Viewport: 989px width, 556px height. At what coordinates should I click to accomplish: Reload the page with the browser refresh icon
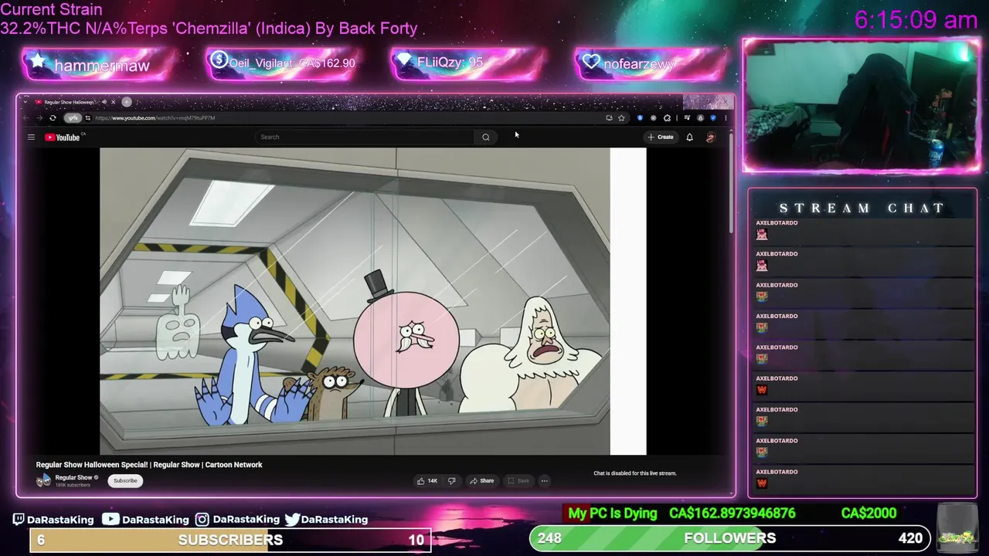coord(53,117)
